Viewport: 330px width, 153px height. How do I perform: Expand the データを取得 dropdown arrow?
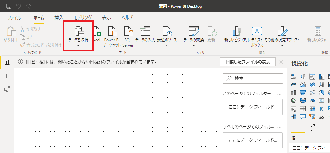(x=78, y=45)
